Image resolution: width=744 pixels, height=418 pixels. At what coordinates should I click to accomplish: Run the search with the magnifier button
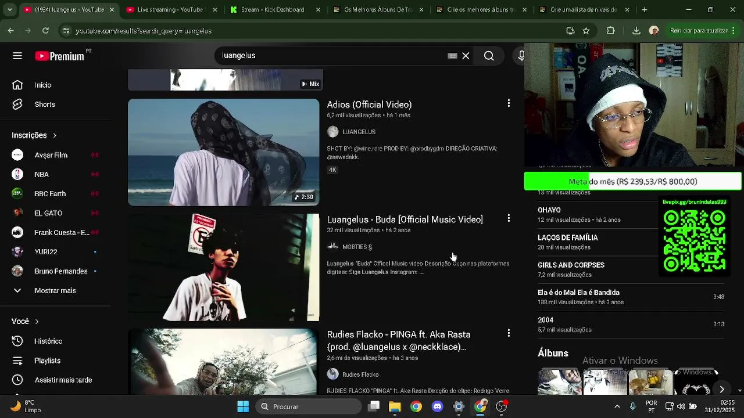point(489,56)
